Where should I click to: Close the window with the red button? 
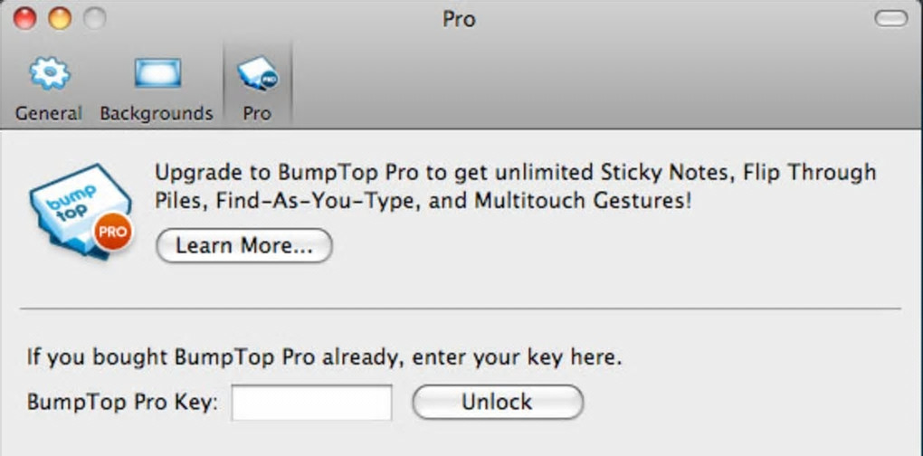(25, 18)
